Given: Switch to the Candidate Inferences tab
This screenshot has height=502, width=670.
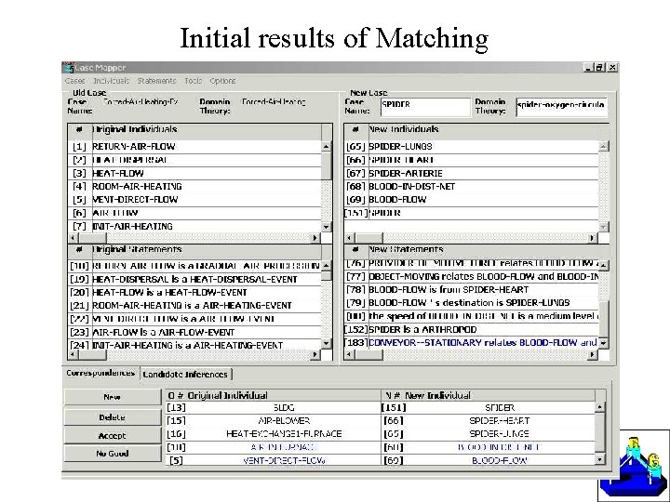Looking at the screenshot, I should (x=185, y=375).
